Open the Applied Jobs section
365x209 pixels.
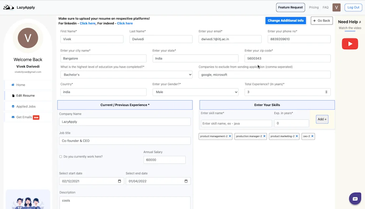pos(22,106)
